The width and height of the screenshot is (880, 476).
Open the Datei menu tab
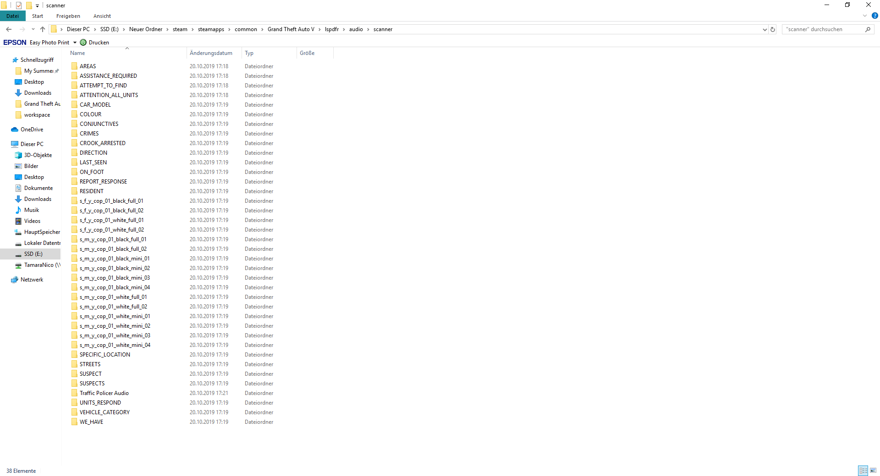pos(13,16)
